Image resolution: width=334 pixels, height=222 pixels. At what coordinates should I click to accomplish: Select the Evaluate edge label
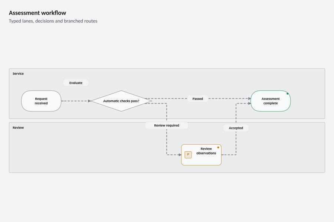76,83
